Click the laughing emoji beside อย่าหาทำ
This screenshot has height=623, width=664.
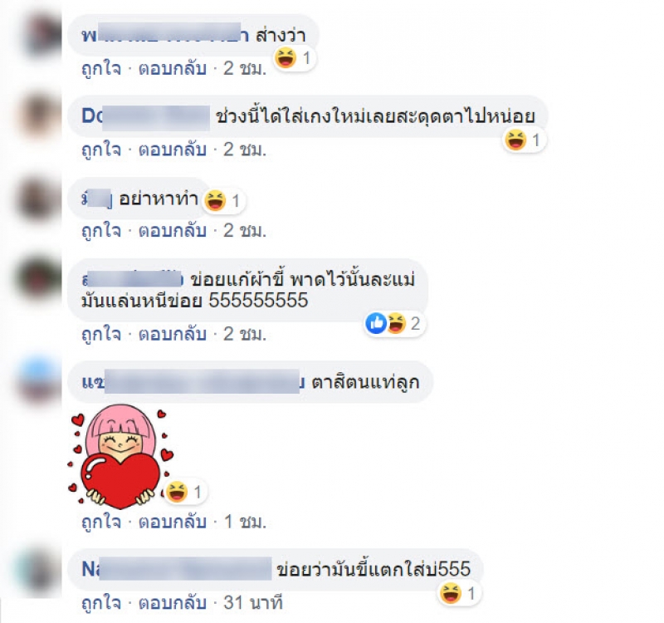coord(215,200)
